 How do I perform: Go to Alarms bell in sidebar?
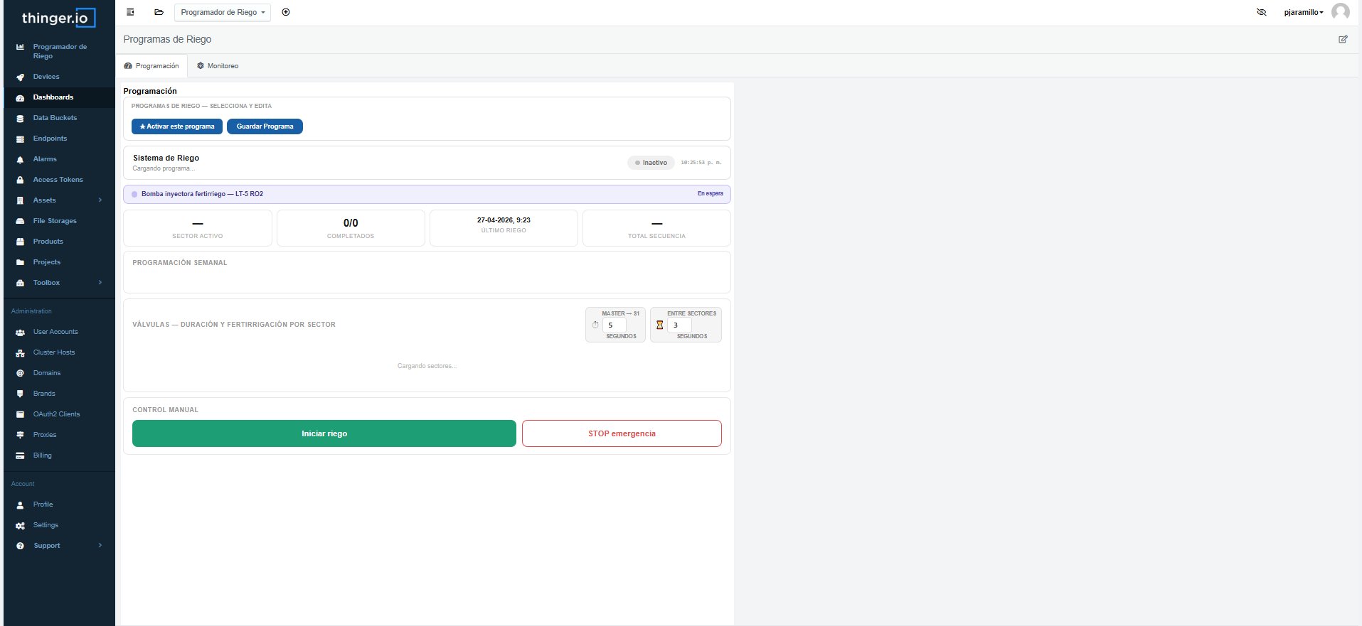coord(44,159)
